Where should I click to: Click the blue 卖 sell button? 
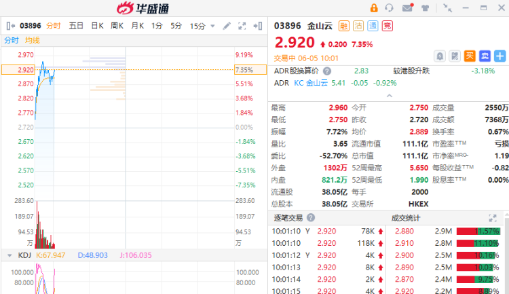point(485,56)
